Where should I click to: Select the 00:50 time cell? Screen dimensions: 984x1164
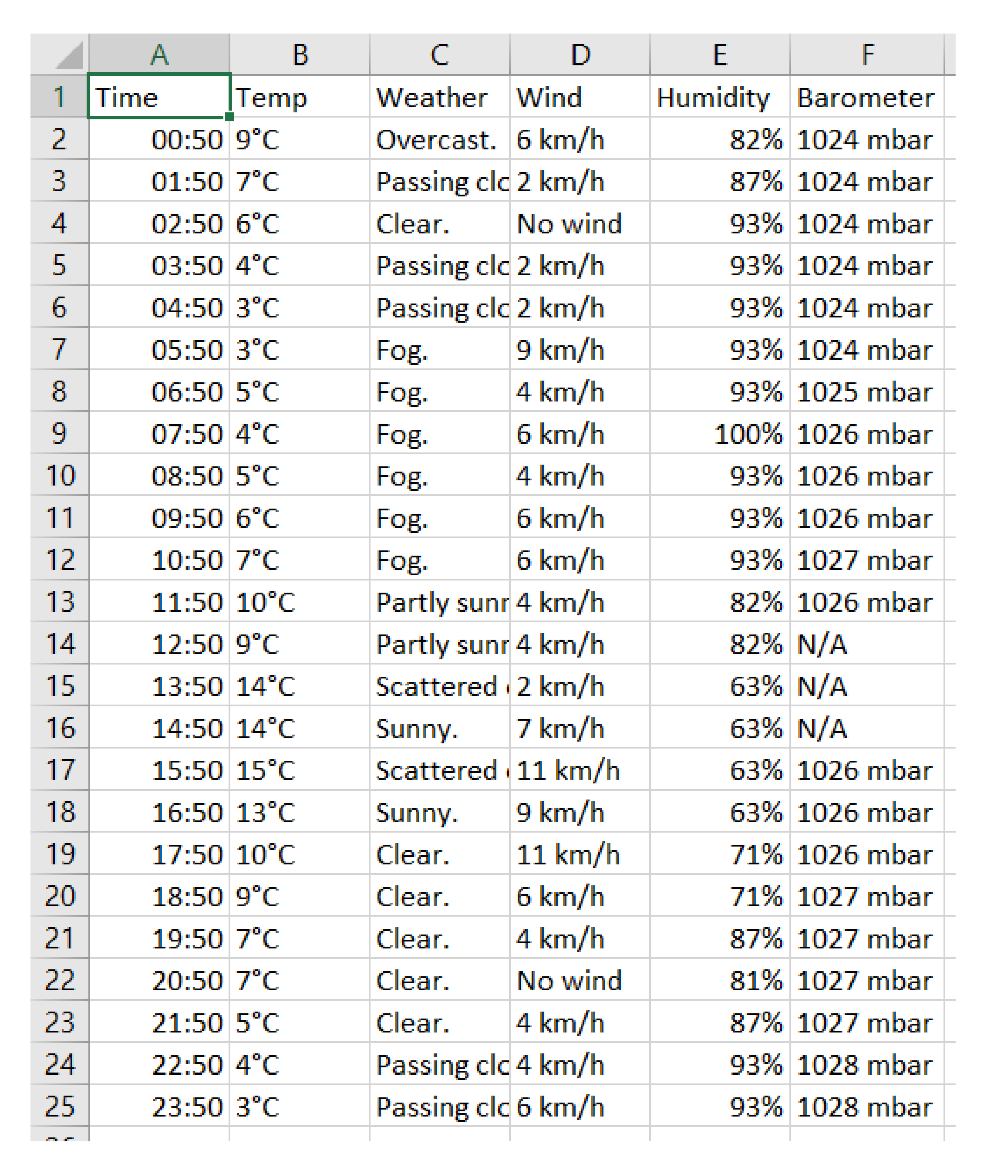159,139
